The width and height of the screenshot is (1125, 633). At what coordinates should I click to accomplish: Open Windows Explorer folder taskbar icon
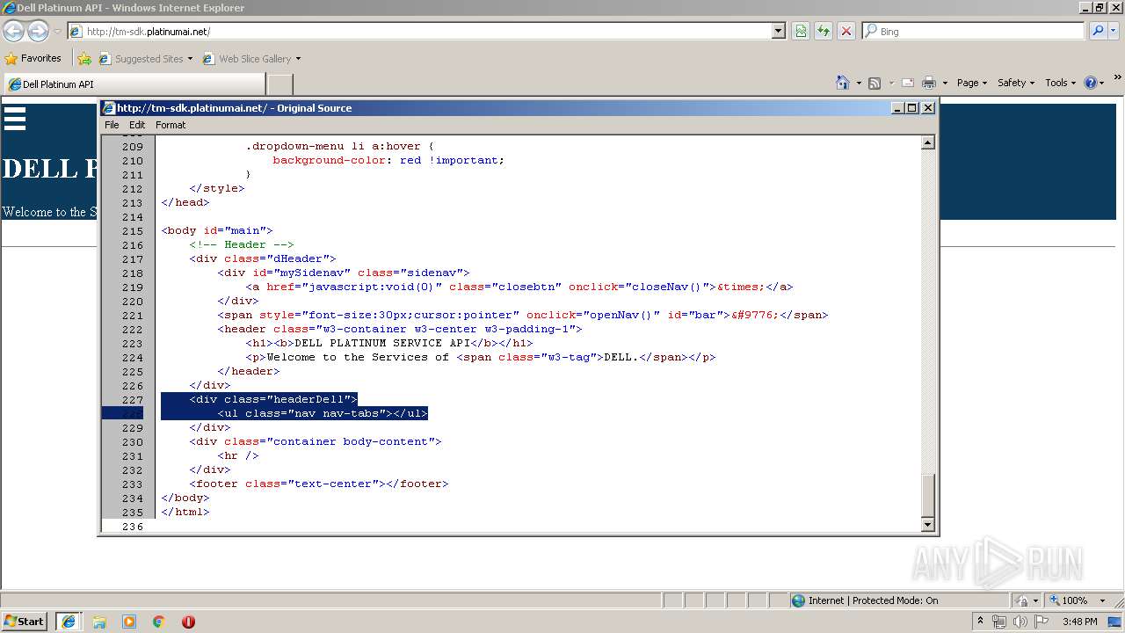(x=99, y=622)
